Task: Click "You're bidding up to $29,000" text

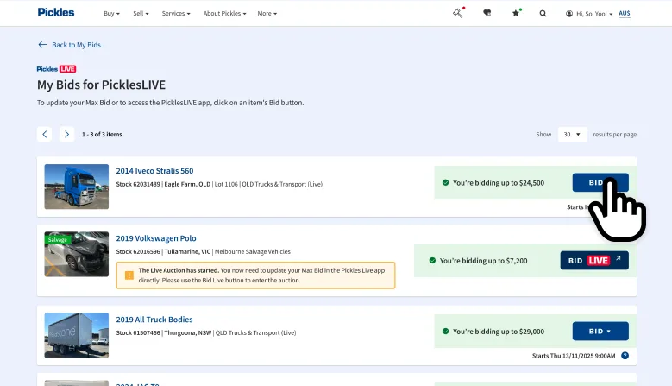Action: tap(499, 331)
